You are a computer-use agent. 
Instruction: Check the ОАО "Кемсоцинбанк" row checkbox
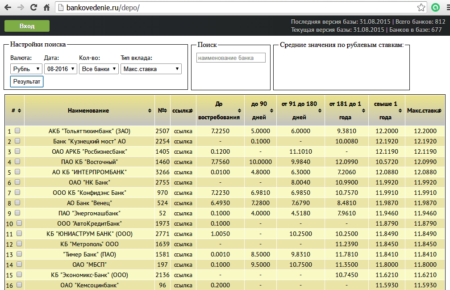tap(19, 285)
